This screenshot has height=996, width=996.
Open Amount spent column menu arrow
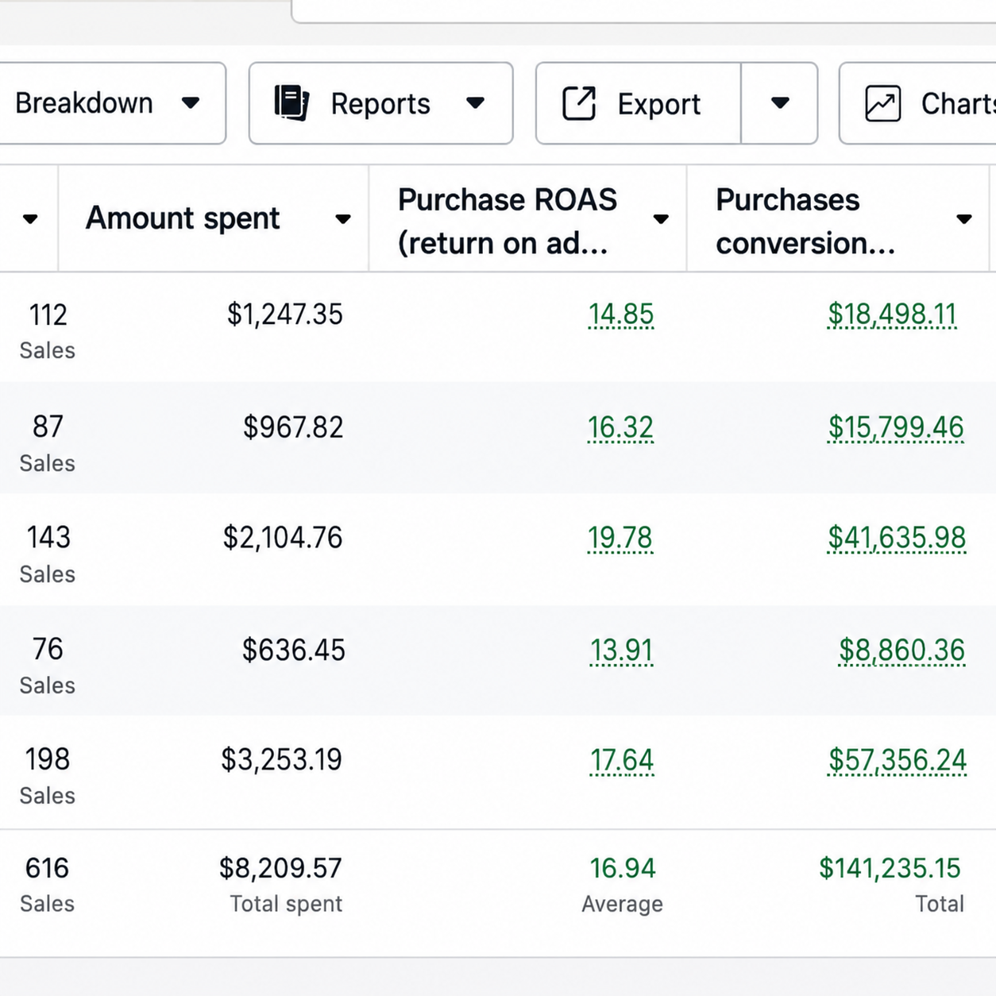[343, 219]
